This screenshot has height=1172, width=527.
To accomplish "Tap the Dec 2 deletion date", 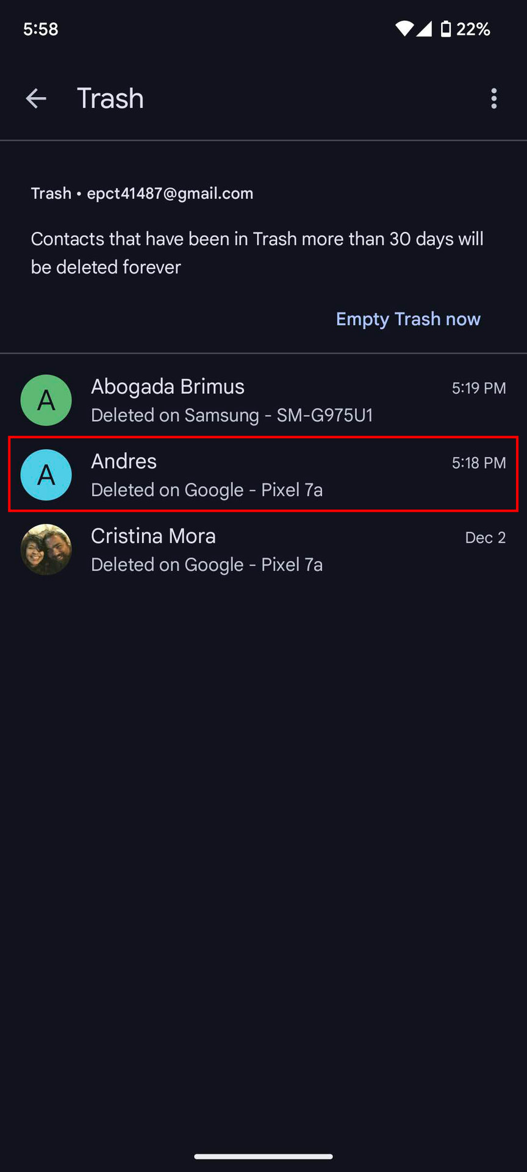I will [485, 538].
